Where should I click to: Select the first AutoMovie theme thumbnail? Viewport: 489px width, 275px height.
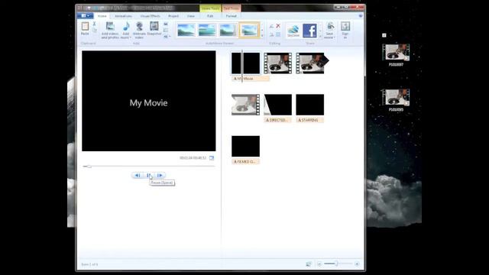pyautogui.click(x=186, y=31)
